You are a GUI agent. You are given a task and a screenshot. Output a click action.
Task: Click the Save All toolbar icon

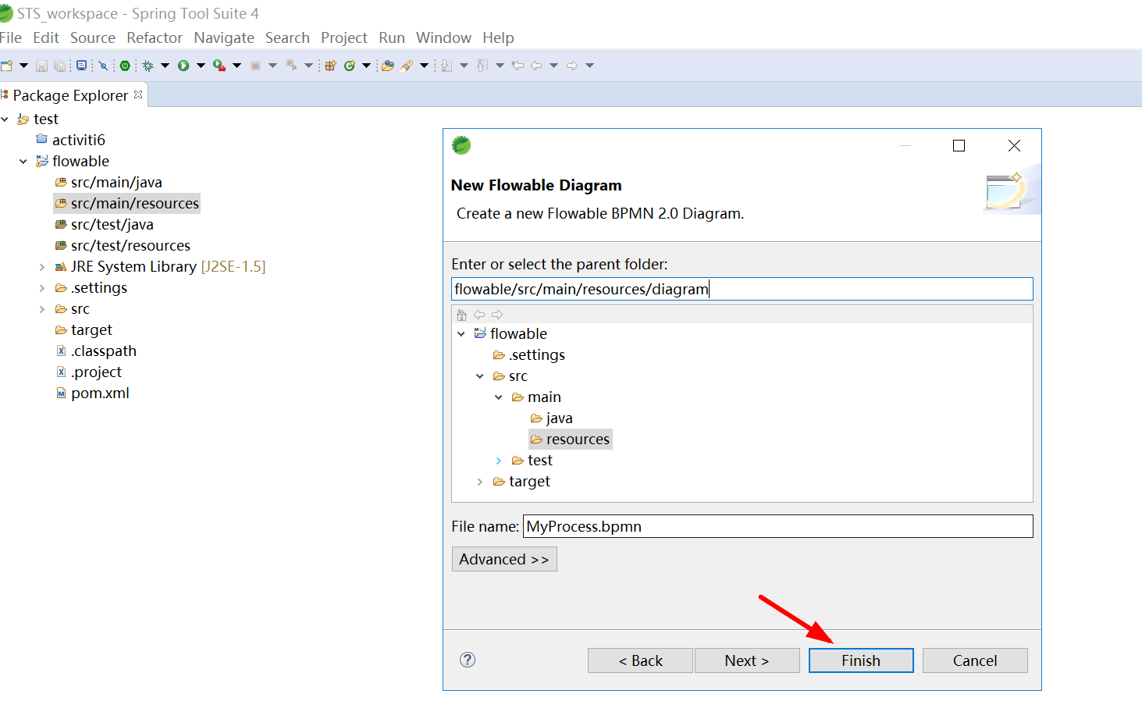point(59,66)
